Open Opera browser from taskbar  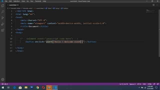point(43,87)
